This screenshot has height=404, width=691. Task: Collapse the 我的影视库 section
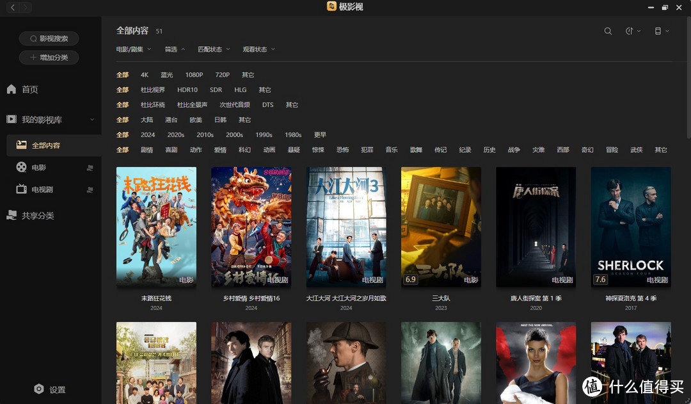(x=92, y=120)
